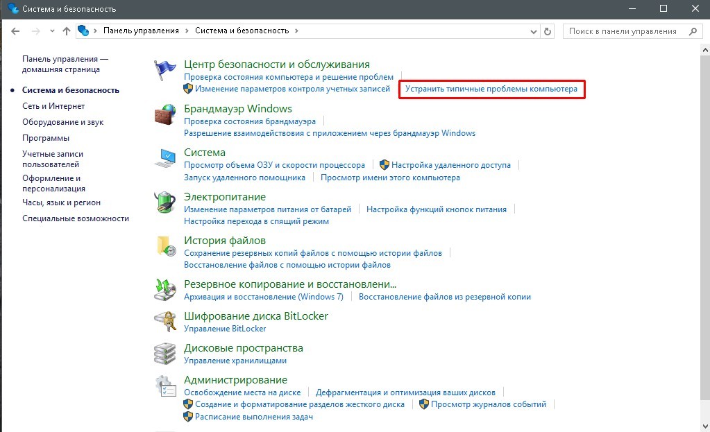Screen dimensions: 710x432
Task: Click Запуск удаленного помощника link
Action: point(244,178)
